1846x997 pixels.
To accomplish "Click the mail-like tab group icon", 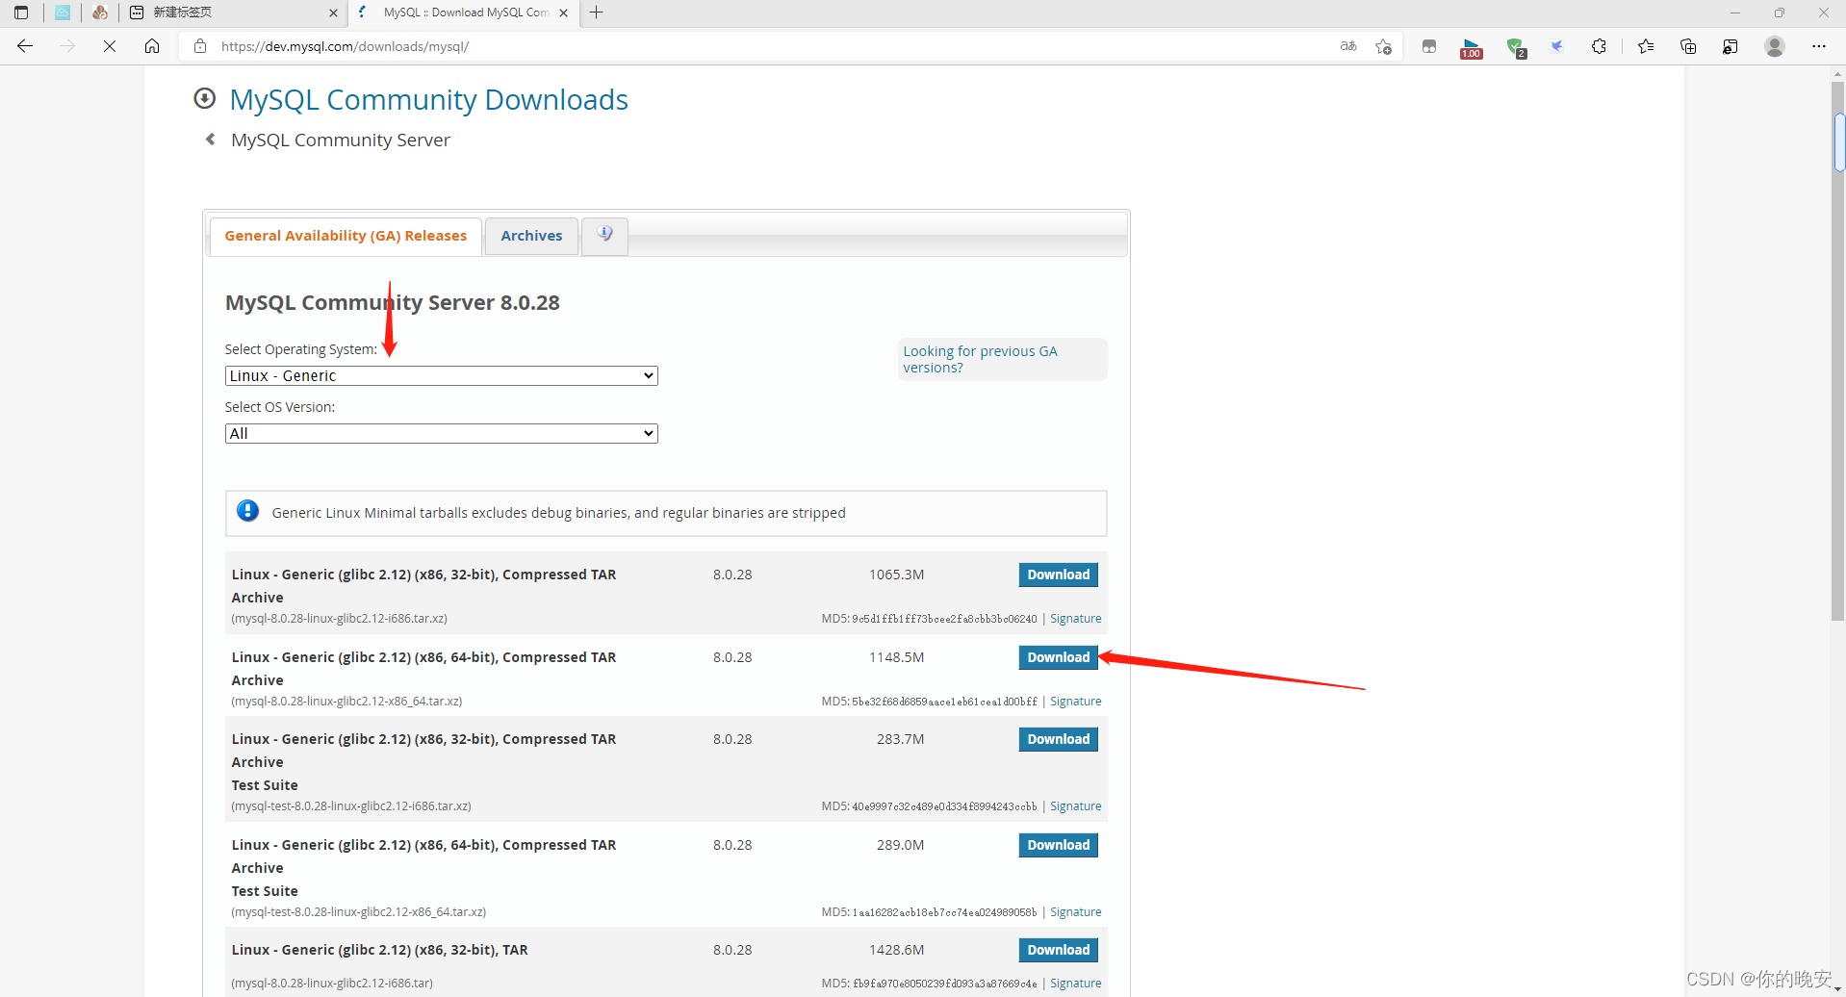I will 63,13.
